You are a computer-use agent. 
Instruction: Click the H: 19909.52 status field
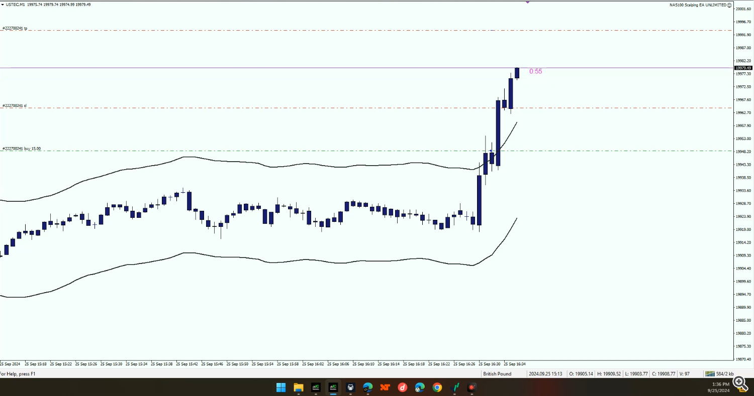[609, 374]
